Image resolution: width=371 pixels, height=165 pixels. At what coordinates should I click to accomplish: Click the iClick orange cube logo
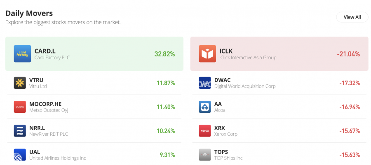tap(207, 54)
